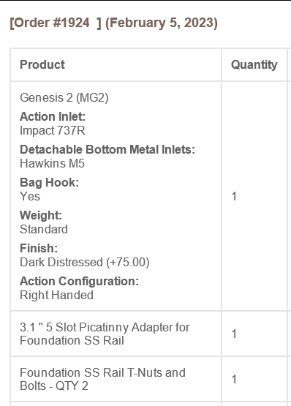291x406 pixels.
Task: Open the Order #1924 heading link
Action: [56, 23]
